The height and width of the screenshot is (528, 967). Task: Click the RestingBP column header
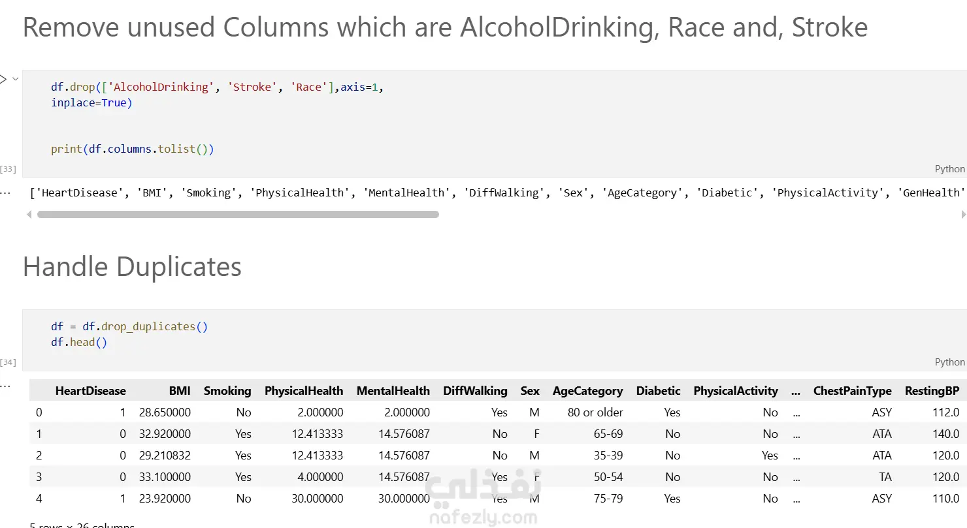click(x=932, y=391)
